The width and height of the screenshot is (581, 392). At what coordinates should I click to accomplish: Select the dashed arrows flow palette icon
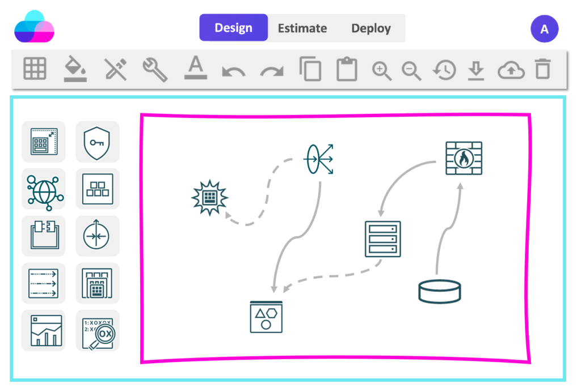tap(44, 283)
